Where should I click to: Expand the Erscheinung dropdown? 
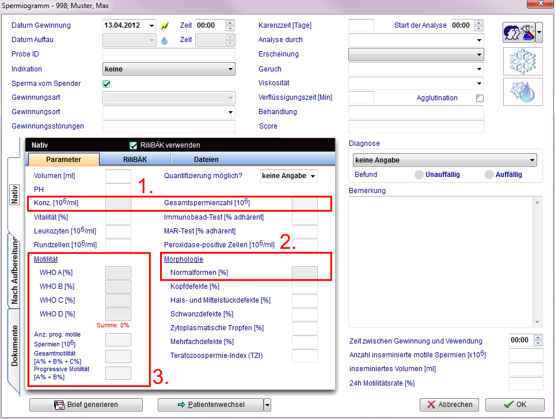[x=479, y=55]
